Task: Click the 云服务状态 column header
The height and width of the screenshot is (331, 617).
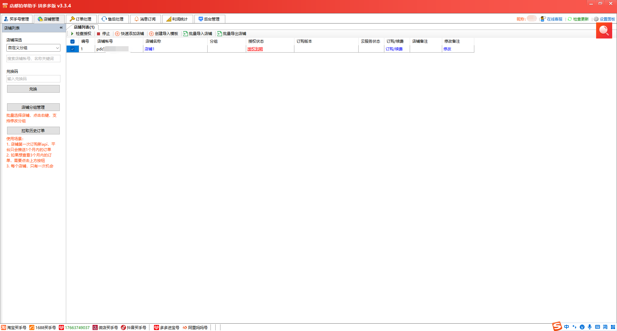Action: (x=371, y=41)
